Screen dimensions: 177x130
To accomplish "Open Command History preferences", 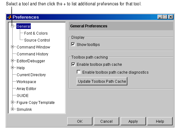I will (x=32, y=54).
